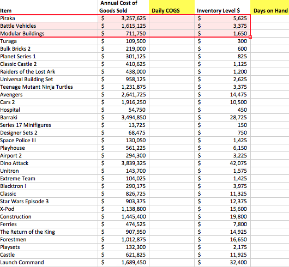Select the Daily COGS yellow header cell
This screenshot has height=267, width=289.
[172, 7]
